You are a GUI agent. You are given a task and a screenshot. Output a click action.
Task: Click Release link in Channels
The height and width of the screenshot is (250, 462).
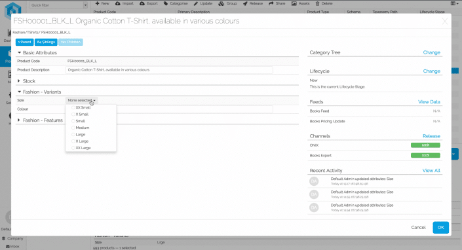click(431, 136)
